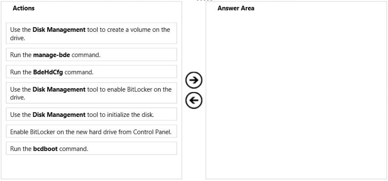Click the right arrow move button
The width and height of the screenshot is (388, 181).
(194, 80)
